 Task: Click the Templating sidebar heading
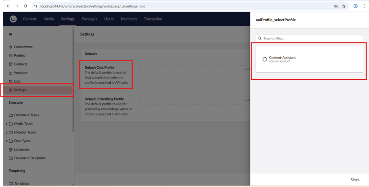(17, 171)
